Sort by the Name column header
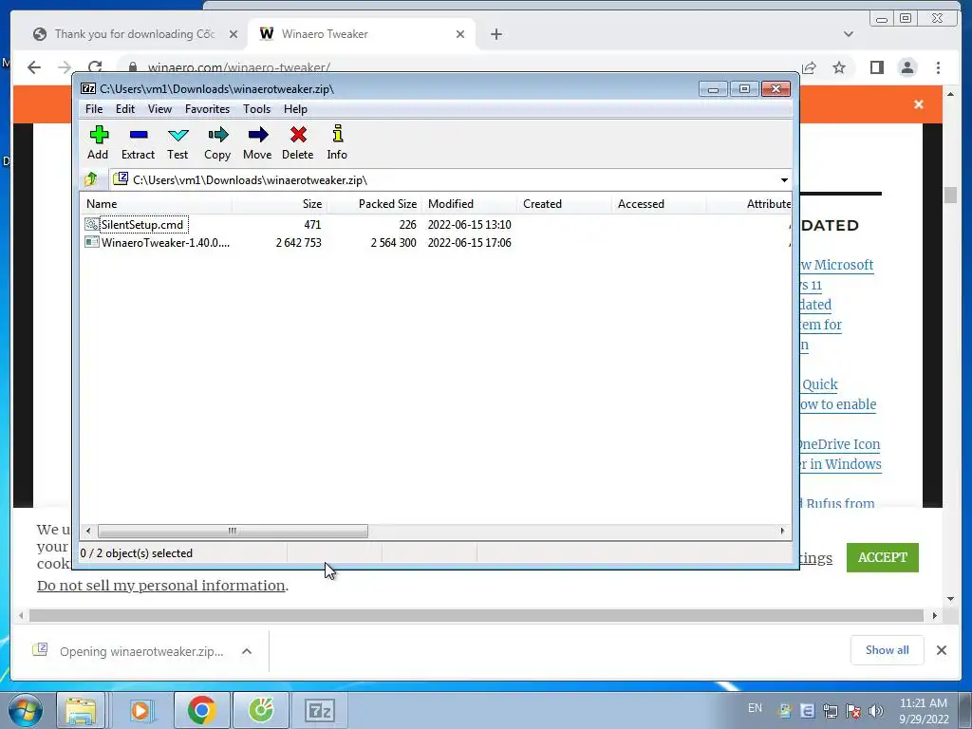972x729 pixels. coord(156,204)
